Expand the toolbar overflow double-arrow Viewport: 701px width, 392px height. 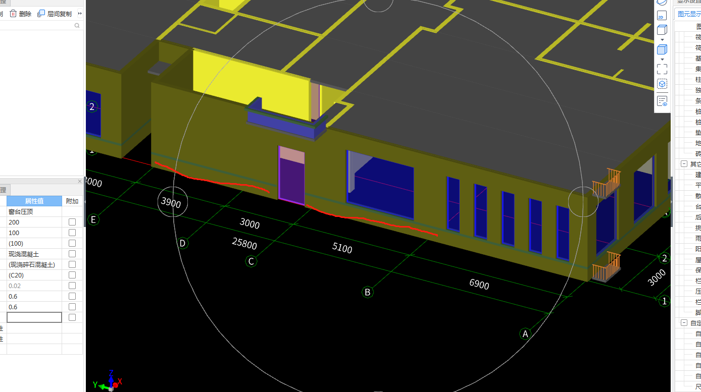pyautogui.click(x=80, y=14)
